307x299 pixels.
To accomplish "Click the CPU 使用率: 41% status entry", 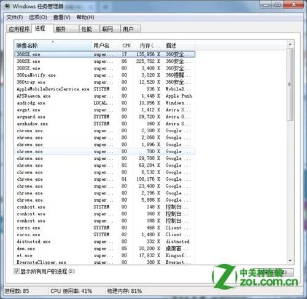I will pyautogui.click(x=71, y=291).
